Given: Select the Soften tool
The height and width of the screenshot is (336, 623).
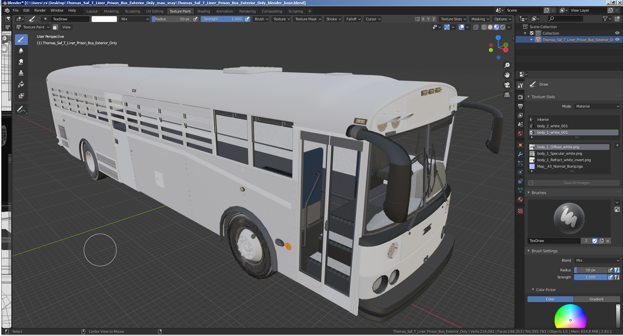Looking at the screenshot, I should (x=21, y=51).
